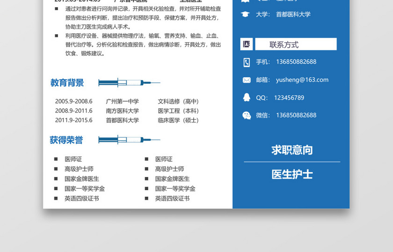Select the school name 广州第一中学
Screen dimensions: 393x252
(x=122, y=101)
